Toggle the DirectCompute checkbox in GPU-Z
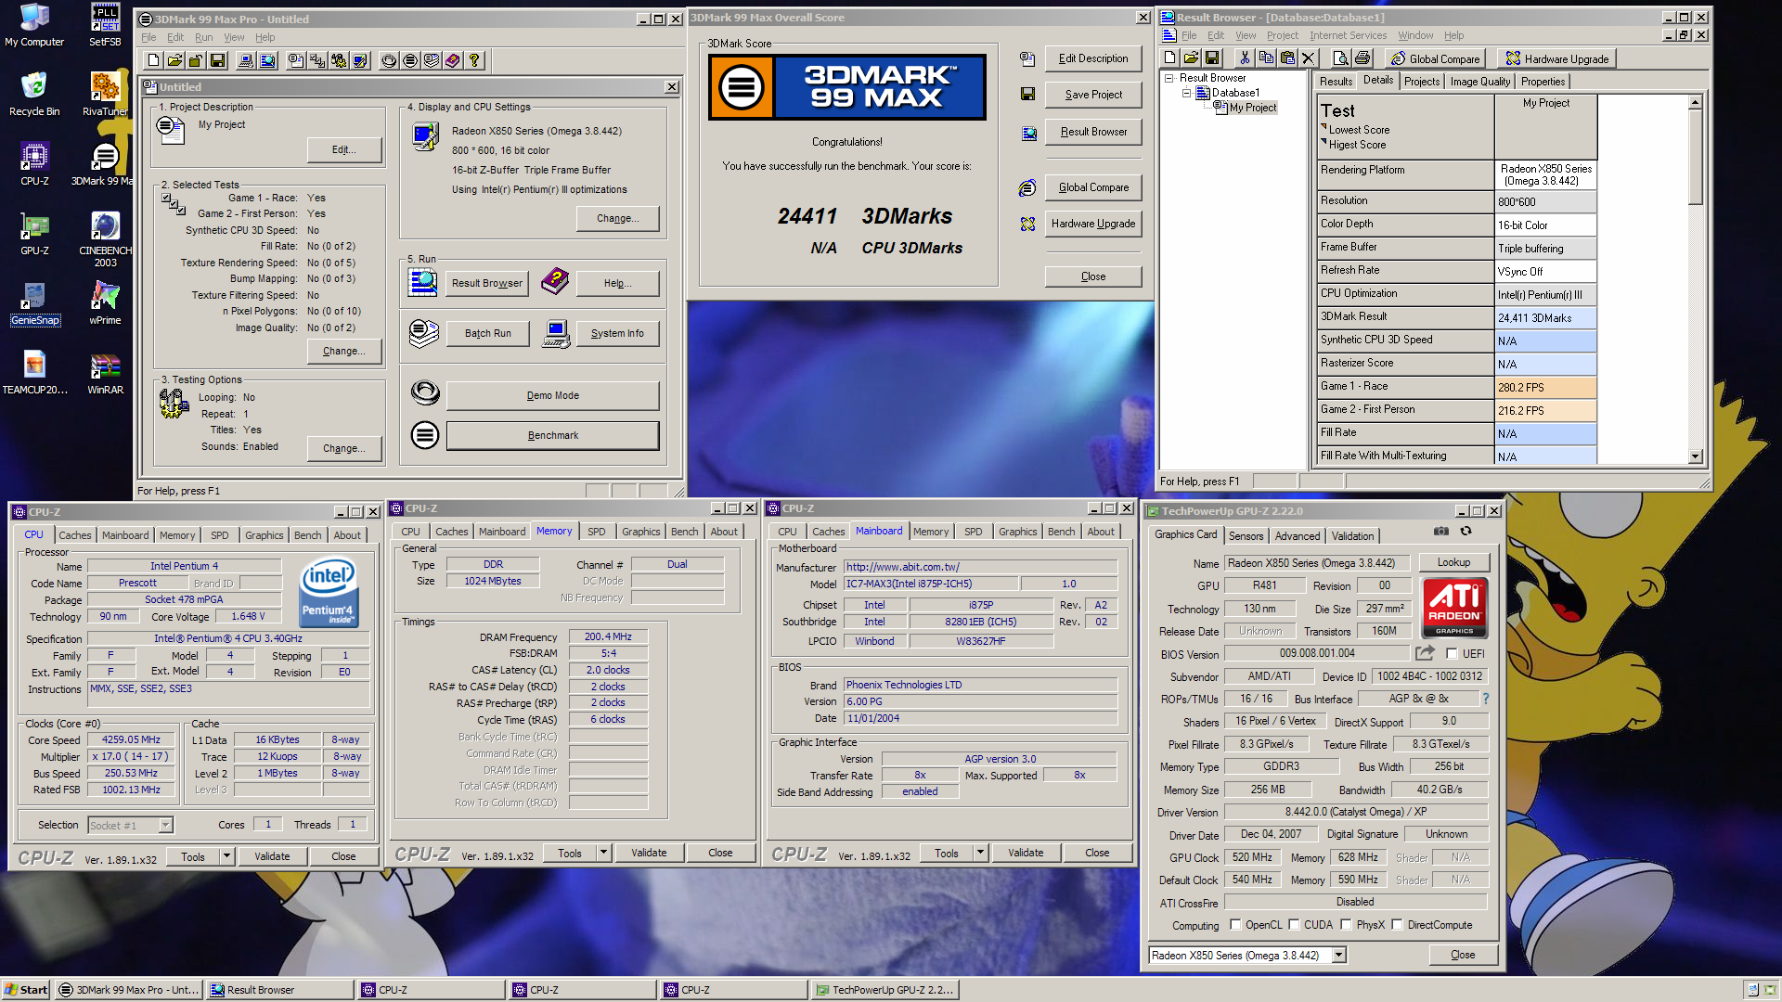This screenshot has width=1782, height=1002. coord(1397,924)
